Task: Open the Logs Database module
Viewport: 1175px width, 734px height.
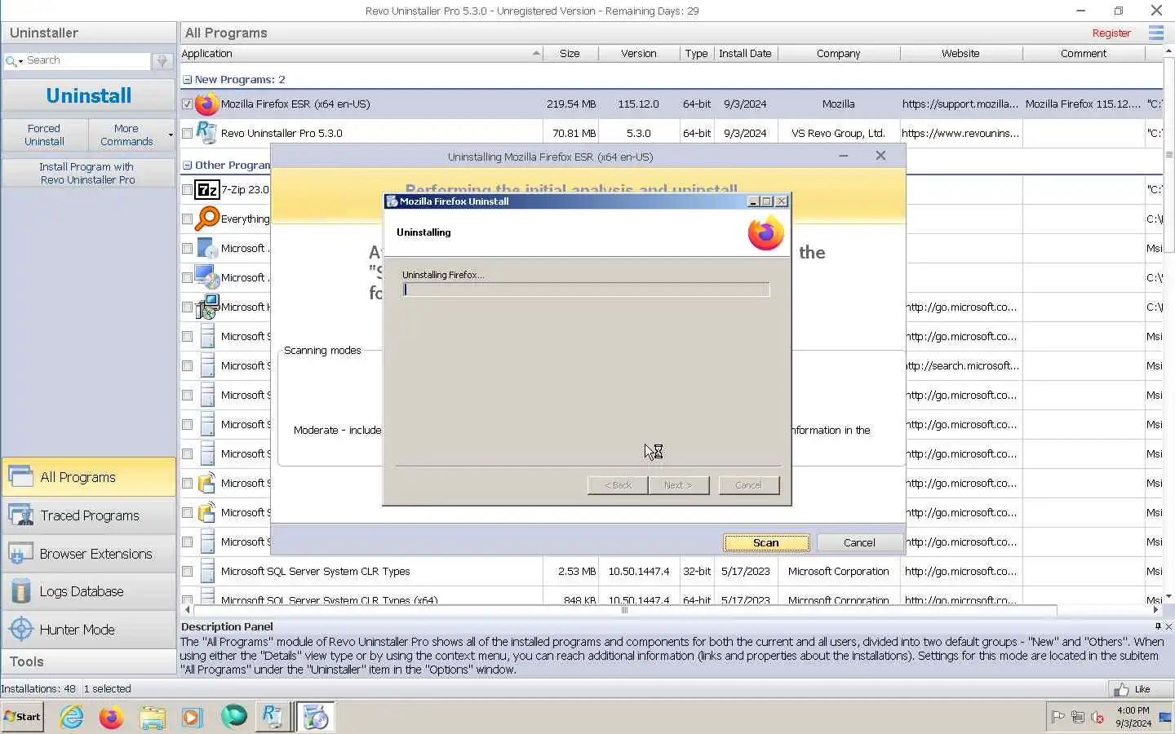Action: tap(88, 591)
